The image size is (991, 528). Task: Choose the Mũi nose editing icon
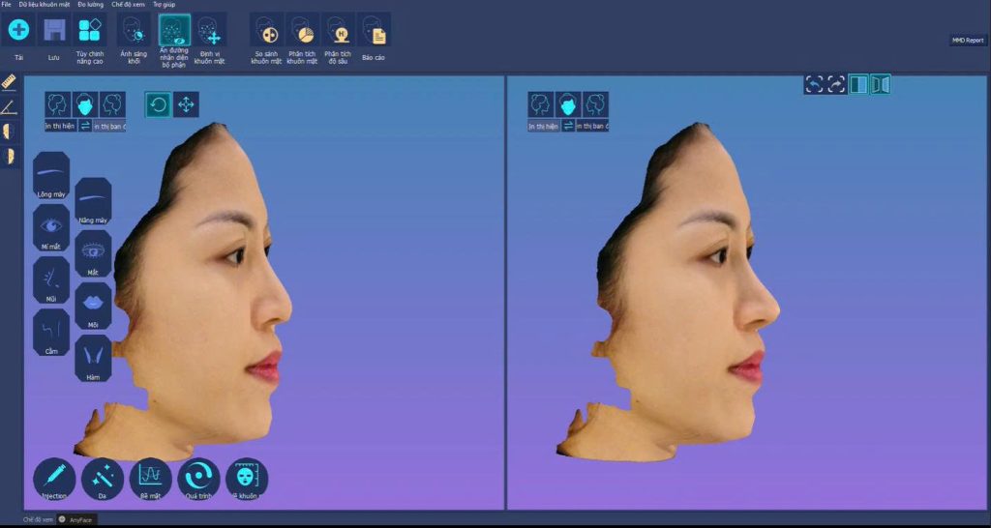pyautogui.click(x=51, y=279)
